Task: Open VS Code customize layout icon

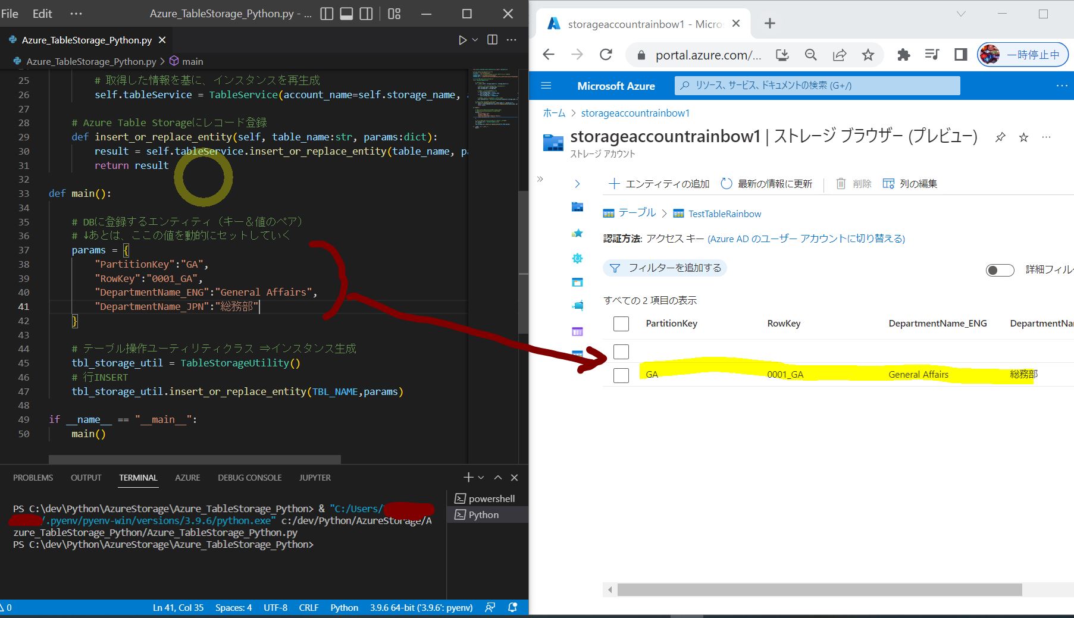Action: pyautogui.click(x=394, y=14)
